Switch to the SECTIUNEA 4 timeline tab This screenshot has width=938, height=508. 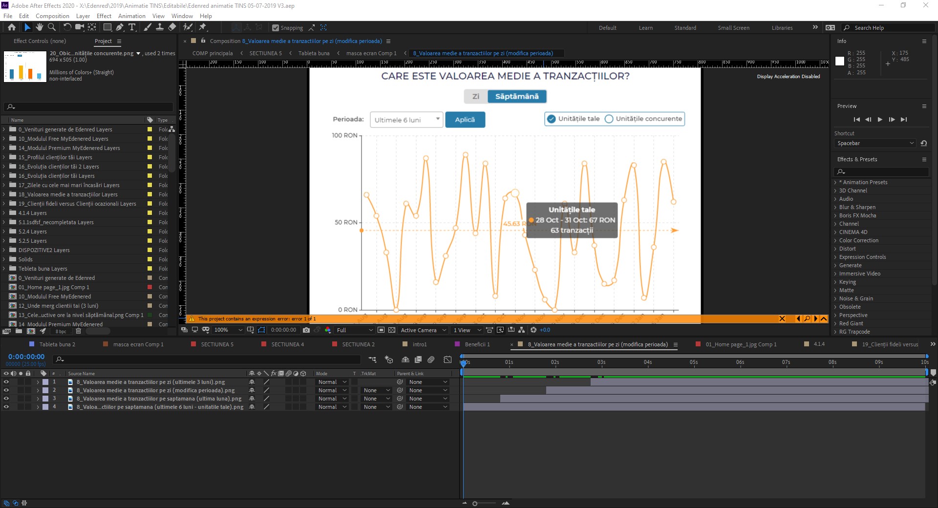click(287, 344)
